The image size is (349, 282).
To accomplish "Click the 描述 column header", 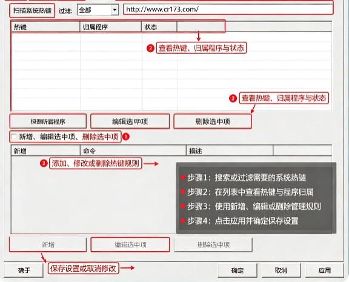I will (230, 151).
